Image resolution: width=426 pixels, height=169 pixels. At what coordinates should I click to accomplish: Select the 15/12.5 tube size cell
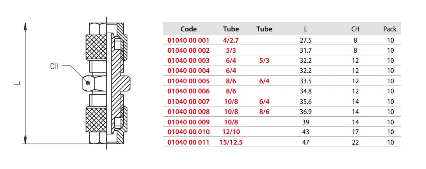click(x=231, y=142)
